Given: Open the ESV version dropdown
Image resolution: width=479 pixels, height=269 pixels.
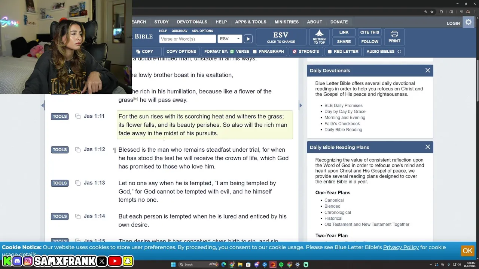Looking at the screenshot, I should 230,39.
